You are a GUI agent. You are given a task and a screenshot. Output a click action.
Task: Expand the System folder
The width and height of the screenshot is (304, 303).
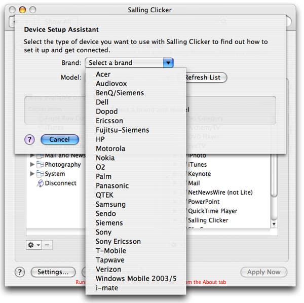(32, 174)
